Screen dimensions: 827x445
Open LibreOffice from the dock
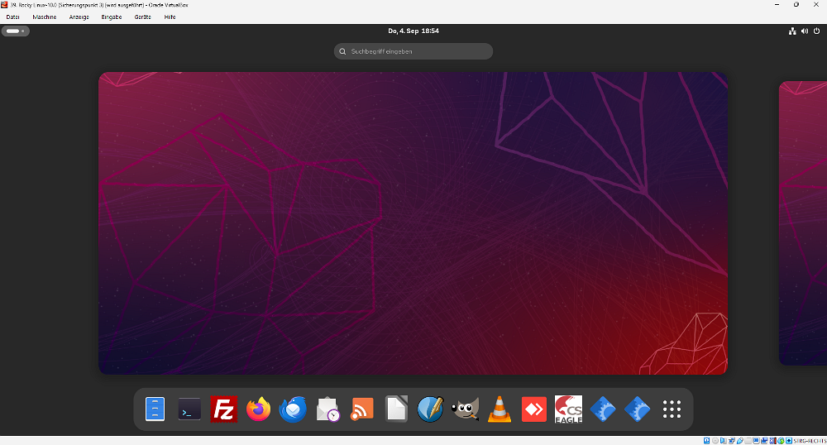click(x=396, y=409)
